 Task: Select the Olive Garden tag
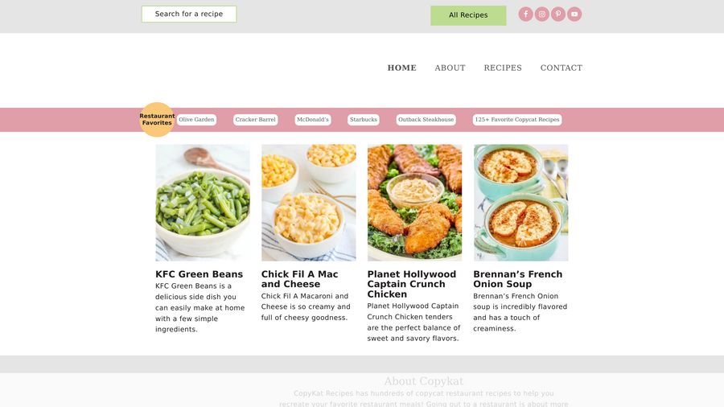point(196,120)
